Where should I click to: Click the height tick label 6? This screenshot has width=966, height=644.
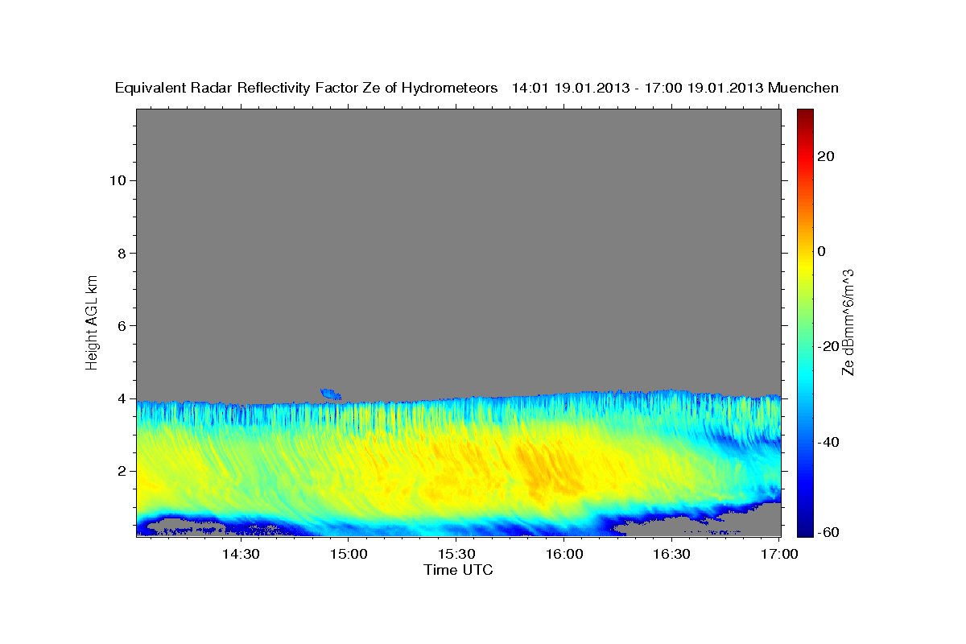click(121, 326)
